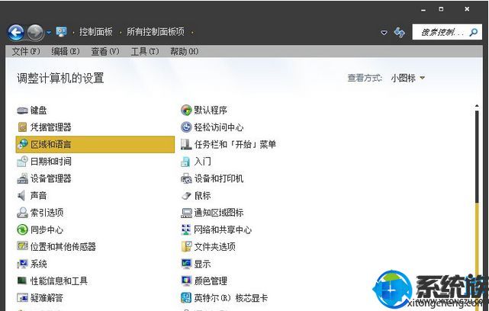This screenshot has width=489, height=311.
Task: Open the 文件(F) menu
Action: coord(26,51)
